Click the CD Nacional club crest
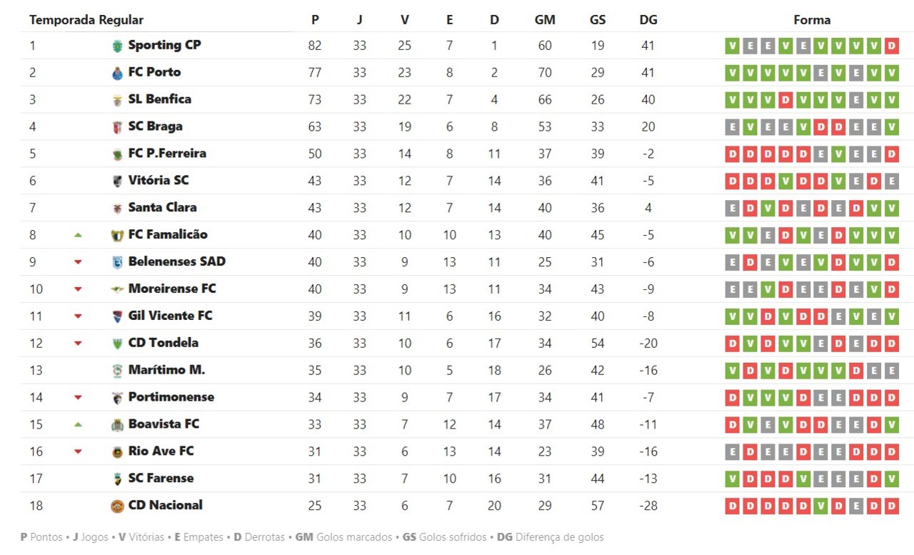Screen dimensions: 914x555 coord(117,506)
